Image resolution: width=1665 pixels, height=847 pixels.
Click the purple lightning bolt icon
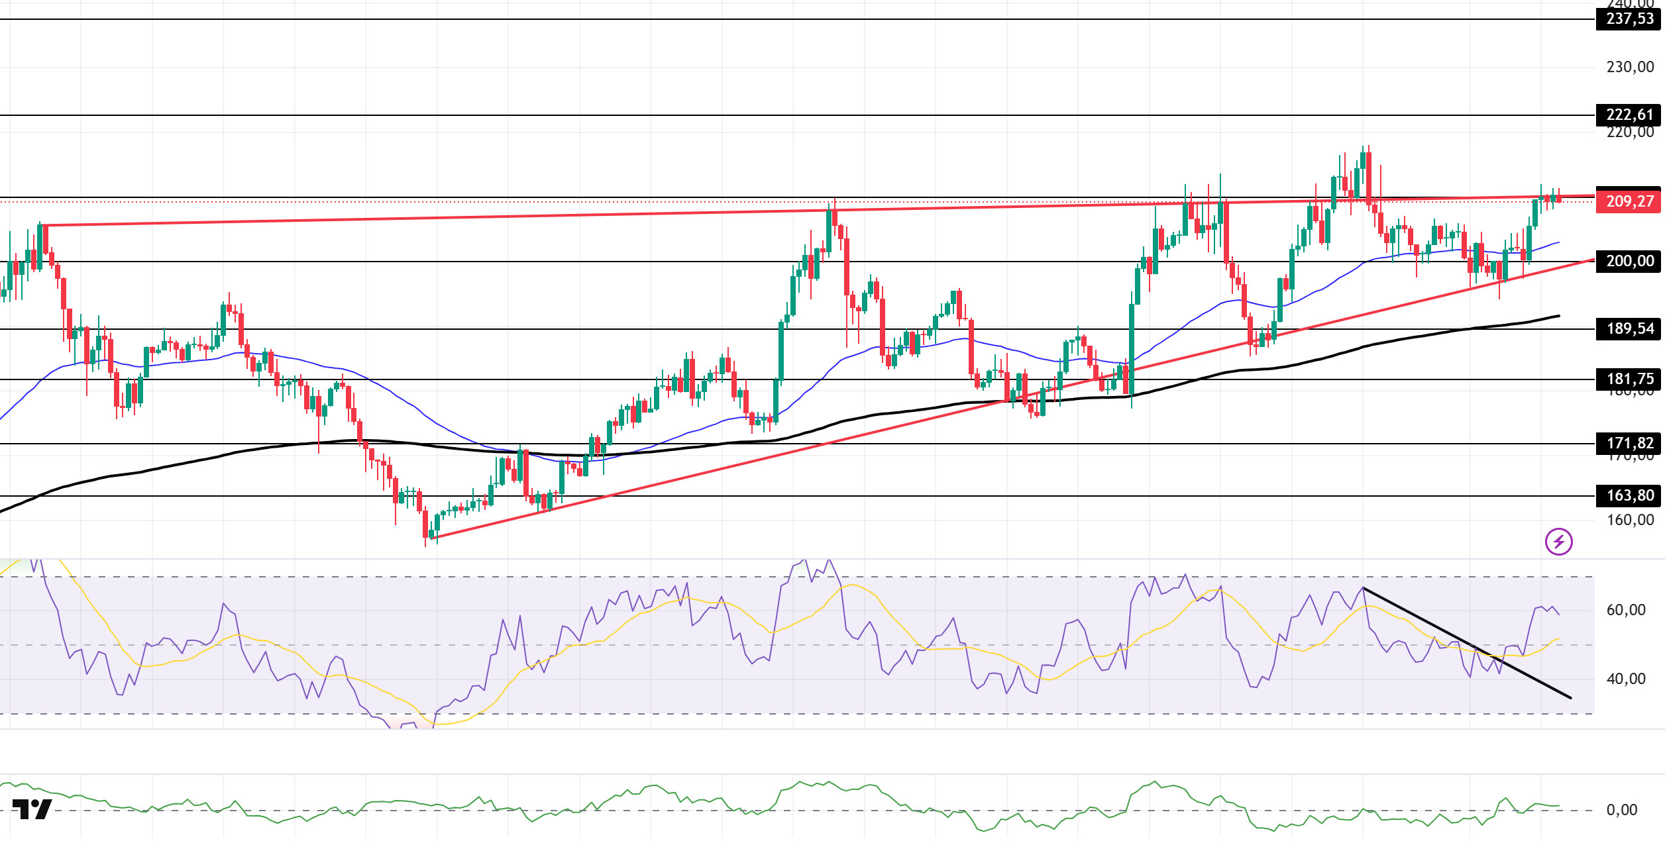tap(1558, 542)
